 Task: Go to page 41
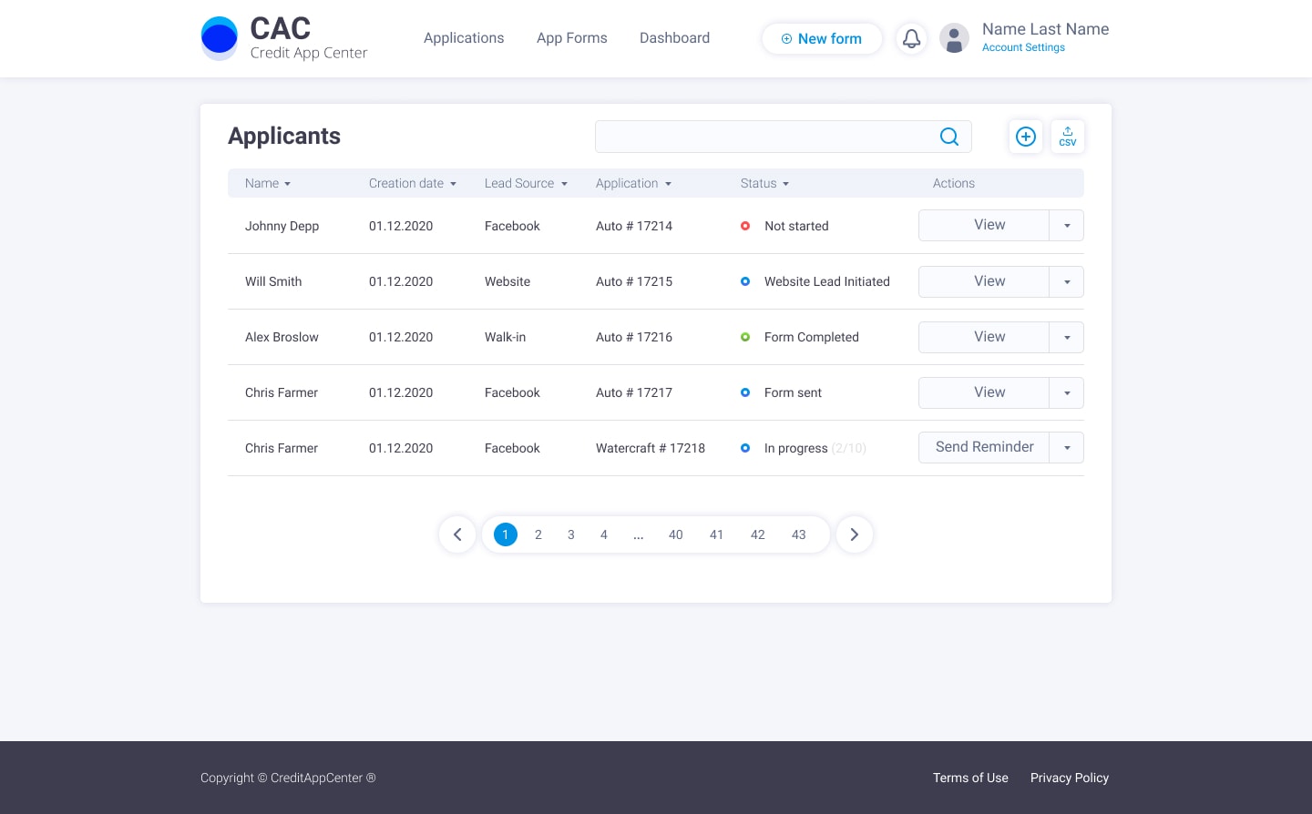coord(717,534)
